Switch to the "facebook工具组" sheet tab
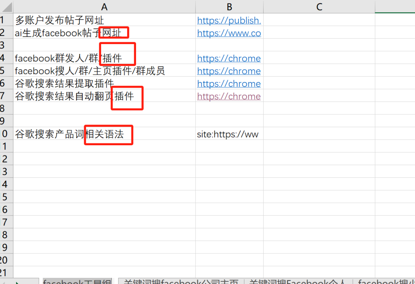 coord(77,281)
